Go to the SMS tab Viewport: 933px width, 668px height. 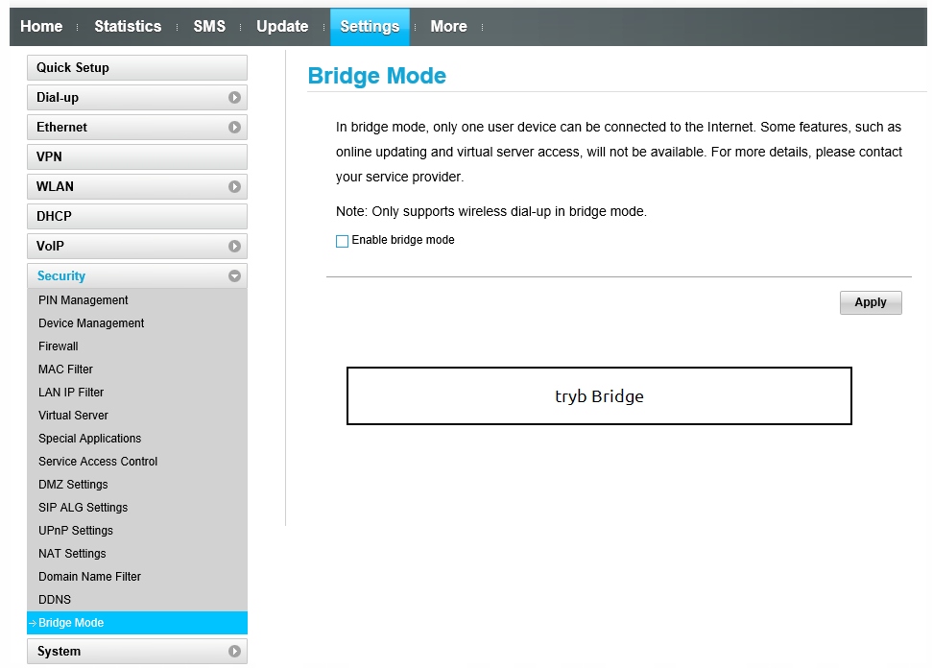(209, 27)
